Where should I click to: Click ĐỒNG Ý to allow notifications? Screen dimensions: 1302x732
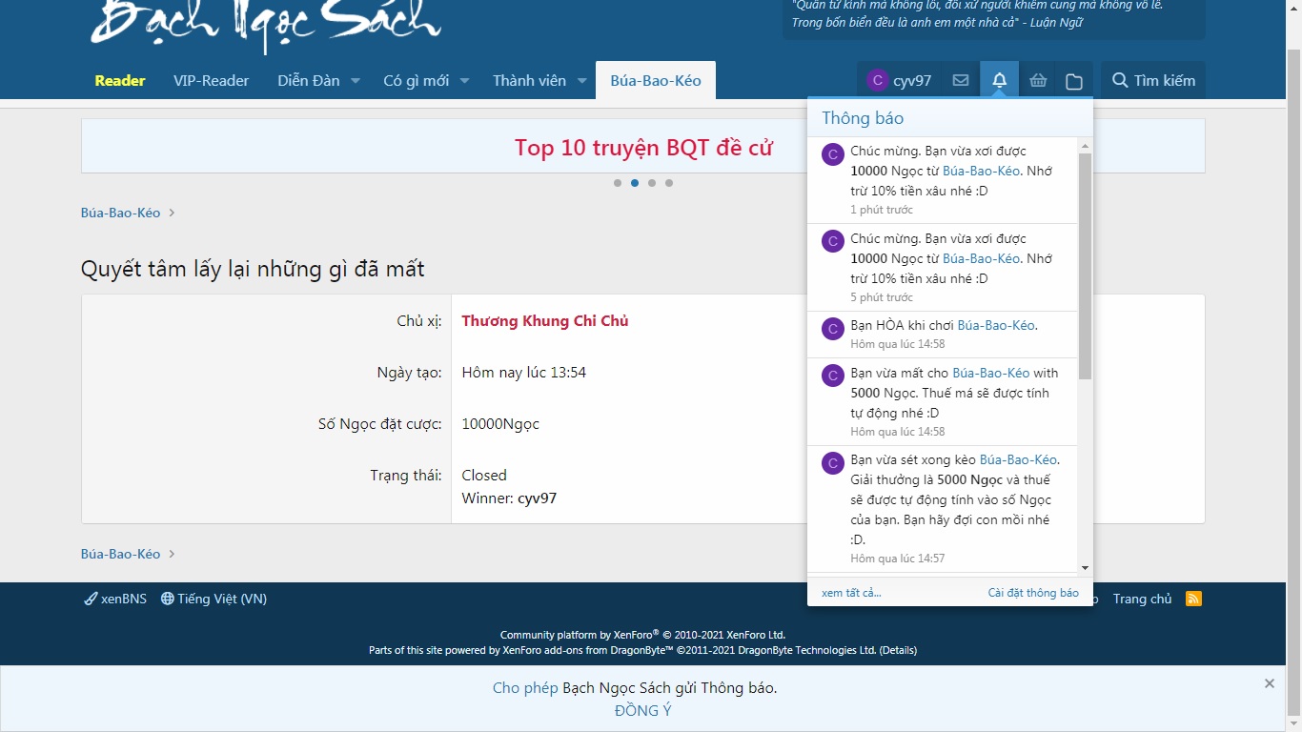pyautogui.click(x=642, y=710)
